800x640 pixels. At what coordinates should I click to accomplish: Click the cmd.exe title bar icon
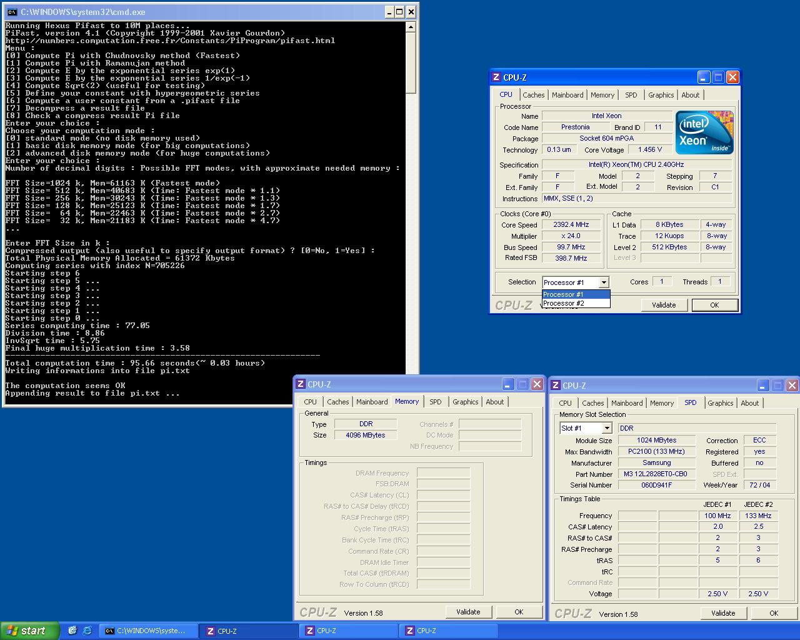click(x=11, y=11)
